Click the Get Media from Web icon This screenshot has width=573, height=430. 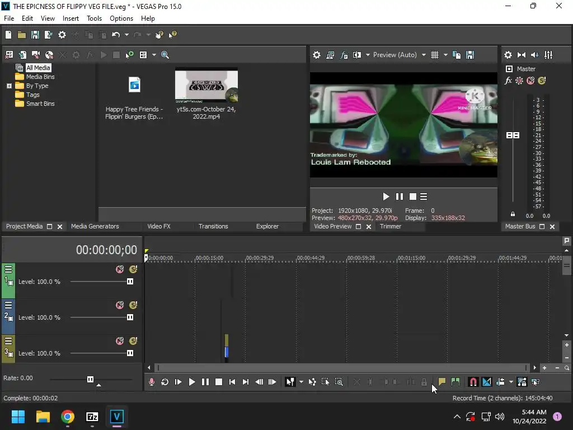49,55
